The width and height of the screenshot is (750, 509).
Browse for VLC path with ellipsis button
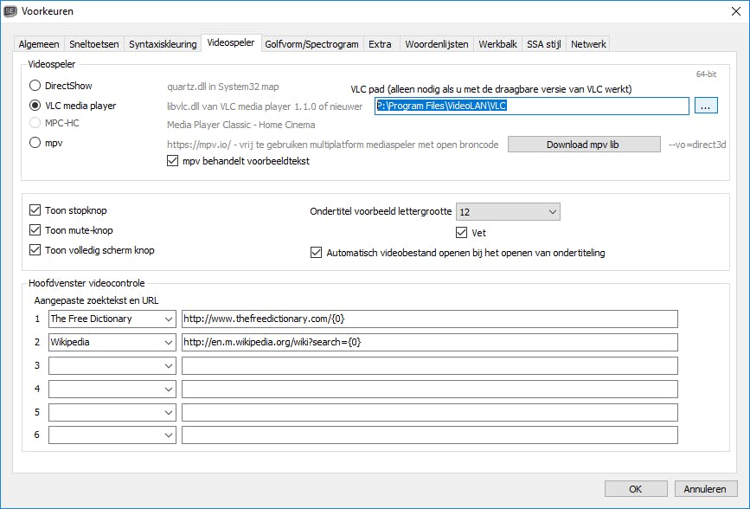[706, 106]
